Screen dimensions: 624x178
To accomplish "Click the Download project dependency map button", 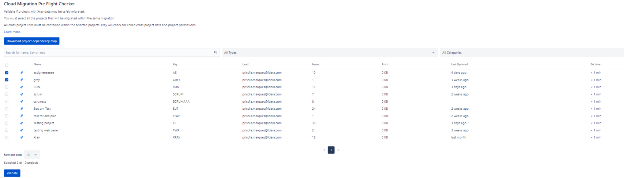I will (32, 41).
